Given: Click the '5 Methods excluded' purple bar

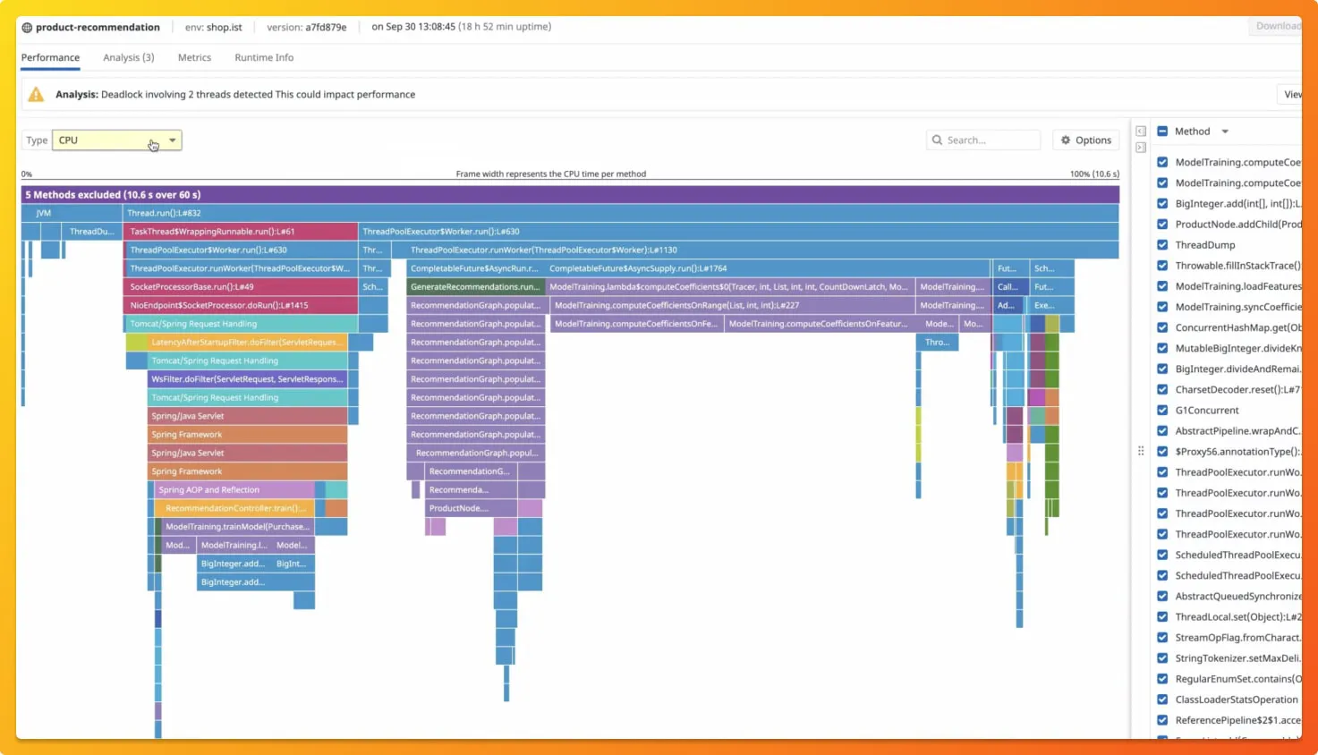Looking at the screenshot, I should [x=570, y=194].
